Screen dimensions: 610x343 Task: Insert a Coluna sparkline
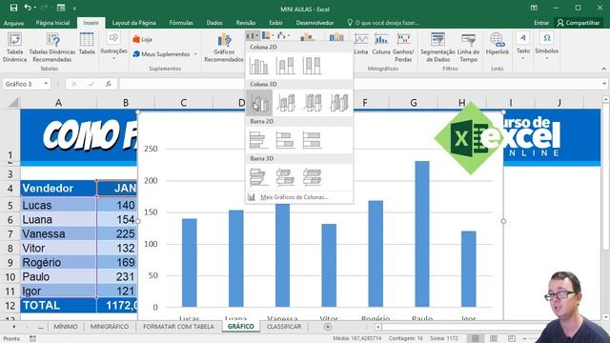[381, 44]
